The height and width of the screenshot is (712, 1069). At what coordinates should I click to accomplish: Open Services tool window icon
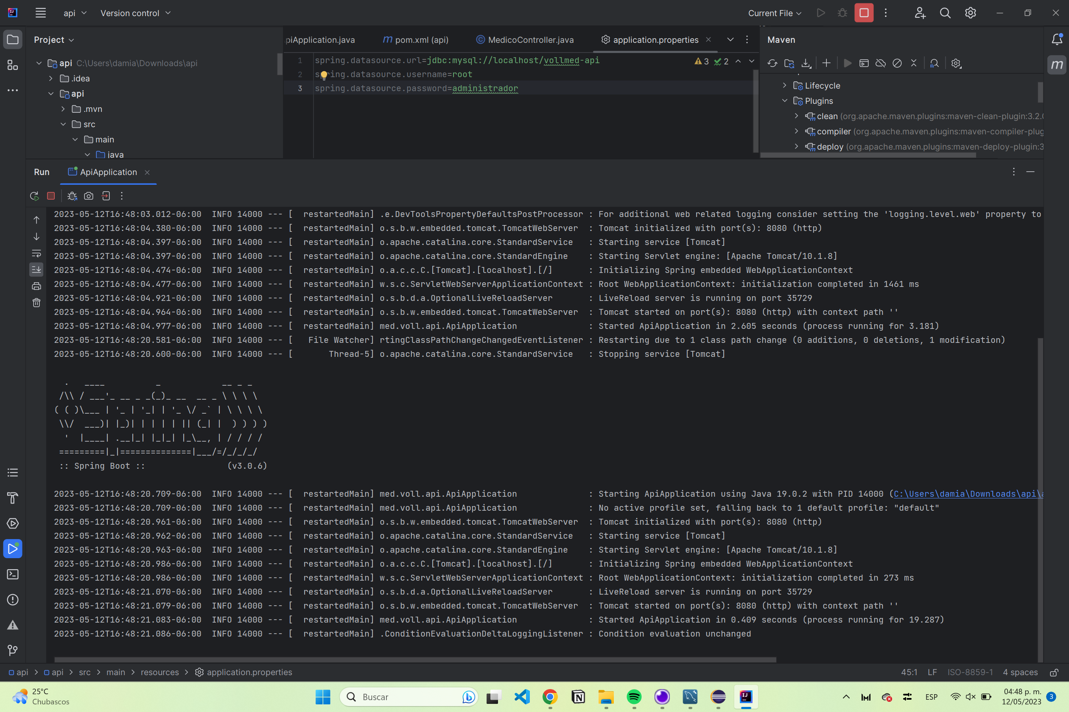[13, 523]
